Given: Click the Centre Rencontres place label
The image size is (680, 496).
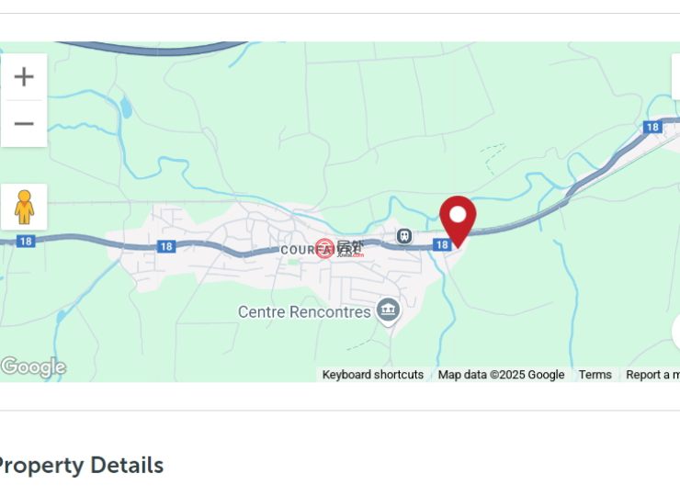Looking at the screenshot, I should coord(304,311).
